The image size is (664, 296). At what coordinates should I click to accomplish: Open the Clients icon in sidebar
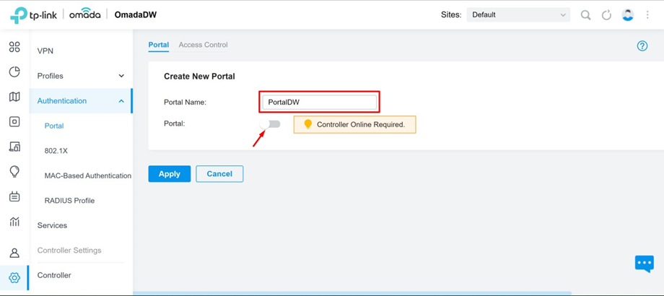[x=14, y=147]
